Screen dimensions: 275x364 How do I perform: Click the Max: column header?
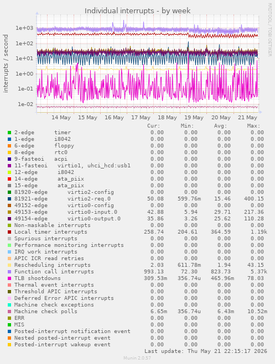[253, 126]
